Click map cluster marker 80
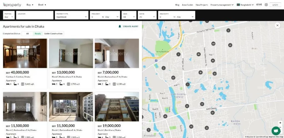284x138 pixels. point(198,54)
